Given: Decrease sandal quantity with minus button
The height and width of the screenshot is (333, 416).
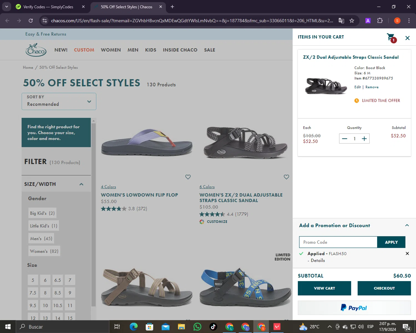Looking at the screenshot, I should click(x=344, y=139).
